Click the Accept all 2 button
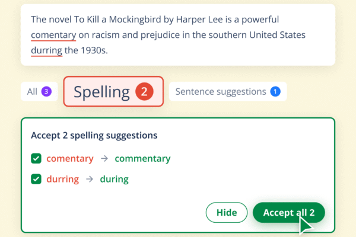The width and height of the screenshot is (356, 237). point(288,213)
